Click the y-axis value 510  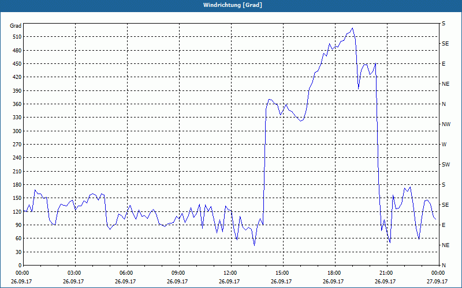click(17, 37)
